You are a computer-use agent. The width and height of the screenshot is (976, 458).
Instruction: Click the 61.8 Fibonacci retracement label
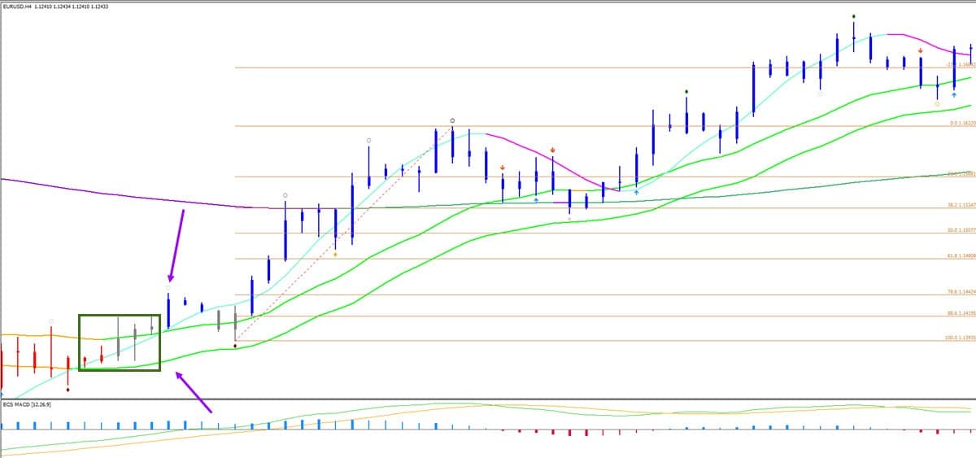click(960, 255)
